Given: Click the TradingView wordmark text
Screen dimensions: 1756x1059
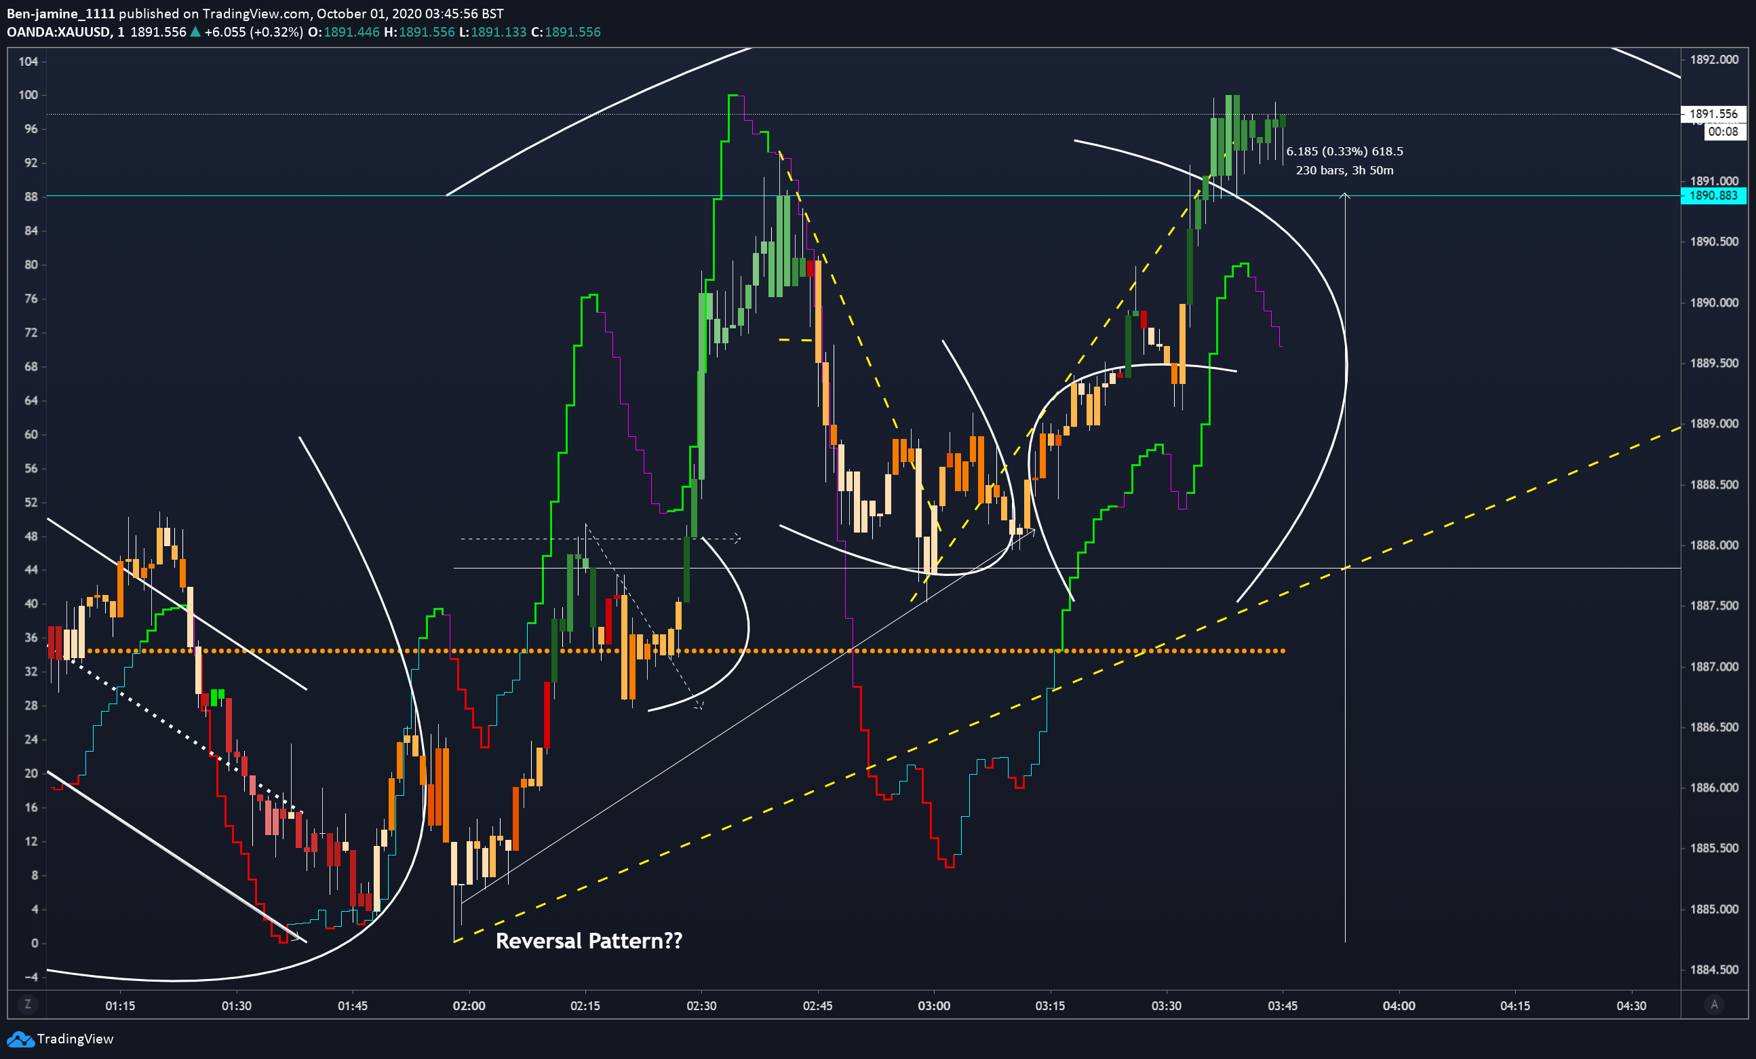Looking at the screenshot, I should pyautogui.click(x=75, y=1039).
